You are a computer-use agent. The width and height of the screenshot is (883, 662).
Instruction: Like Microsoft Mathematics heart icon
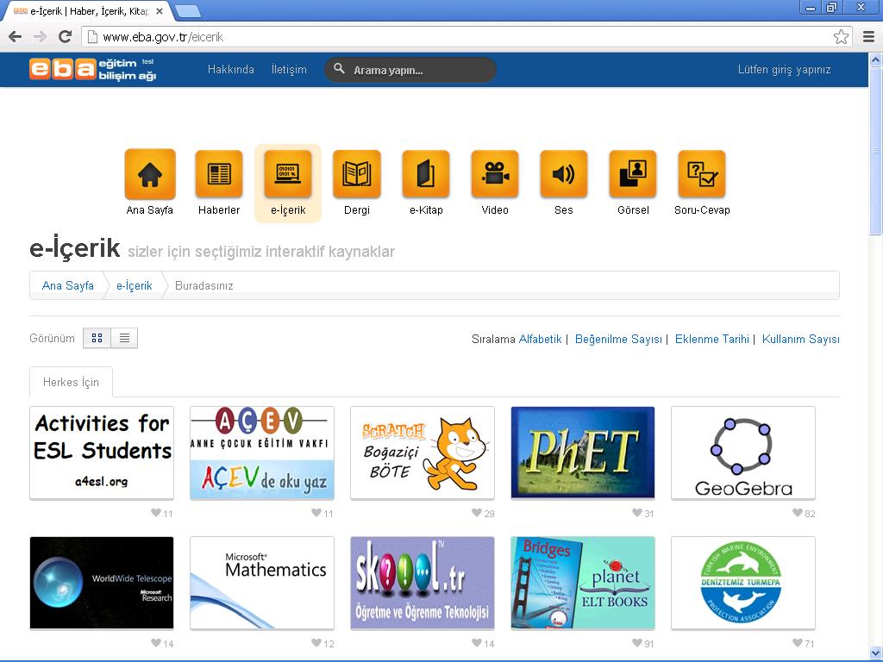click(x=316, y=643)
